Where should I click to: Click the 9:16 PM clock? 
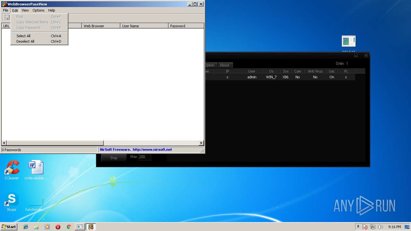394,227
